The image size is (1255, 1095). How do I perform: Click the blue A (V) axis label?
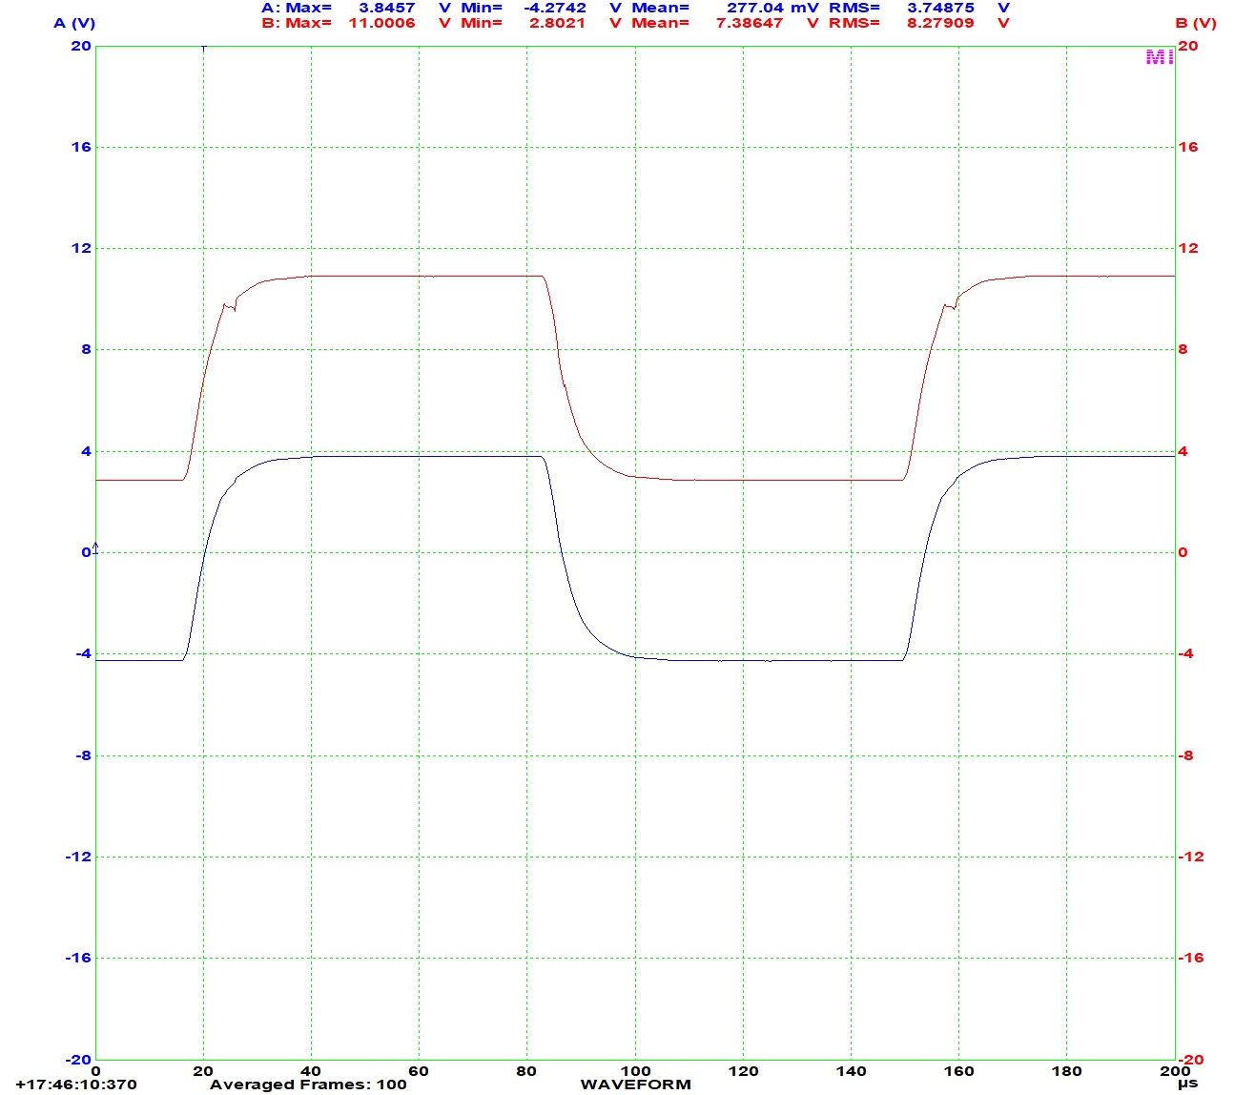[74, 23]
